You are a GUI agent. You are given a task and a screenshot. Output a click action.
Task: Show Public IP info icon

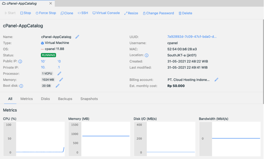20,61
